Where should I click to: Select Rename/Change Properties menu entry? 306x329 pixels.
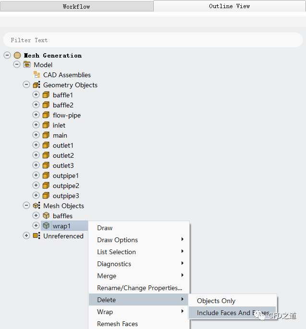[139, 288]
